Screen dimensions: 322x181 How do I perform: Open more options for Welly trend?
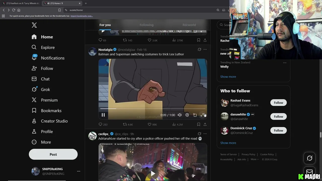point(285,63)
